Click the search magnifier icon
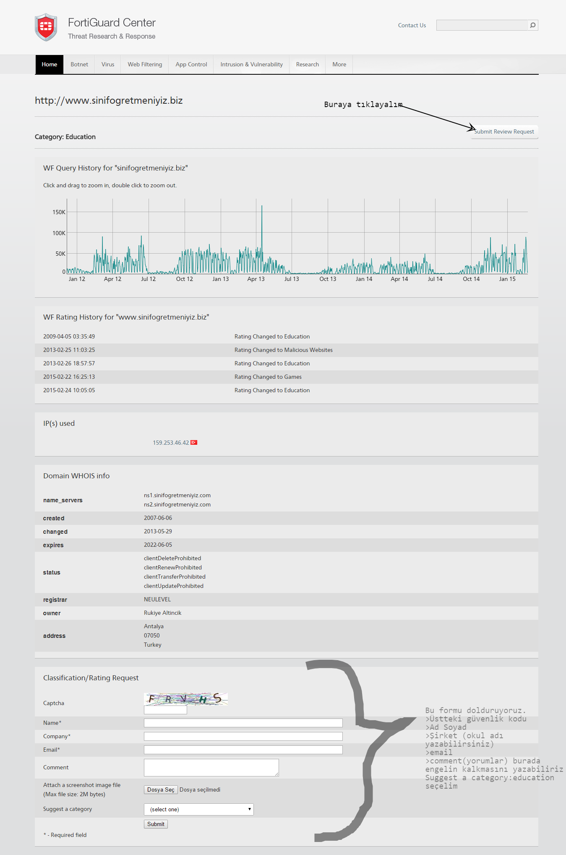Screen dimensions: 566x855 (532, 25)
